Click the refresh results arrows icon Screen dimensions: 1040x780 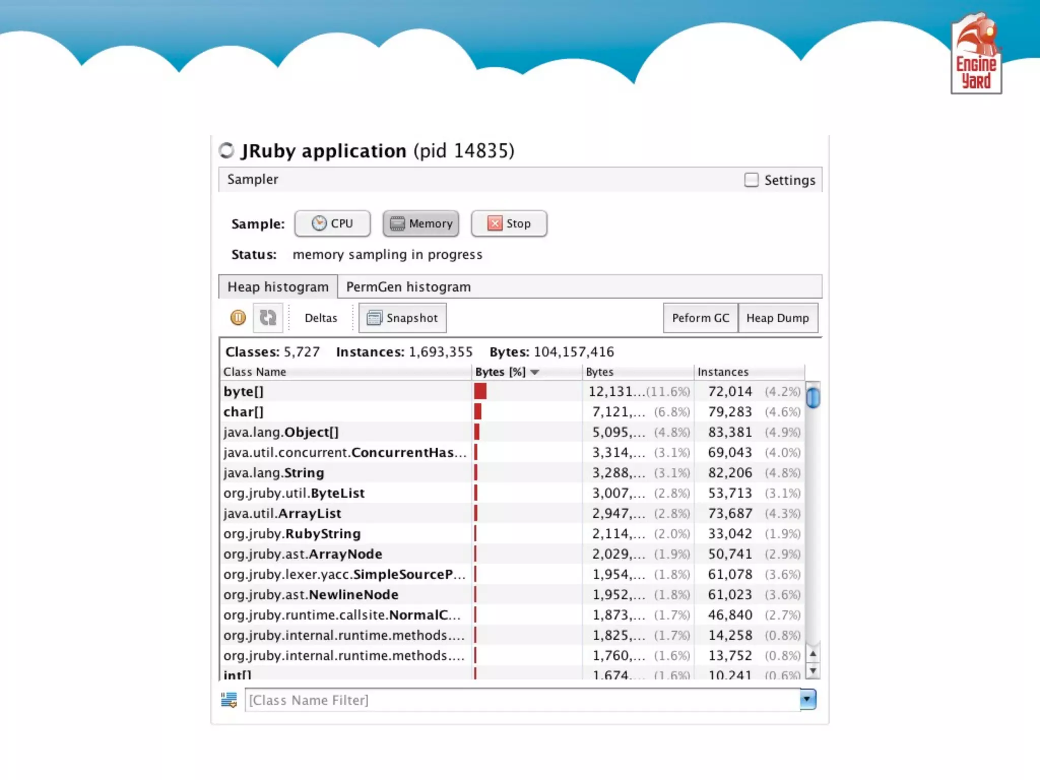coord(268,318)
